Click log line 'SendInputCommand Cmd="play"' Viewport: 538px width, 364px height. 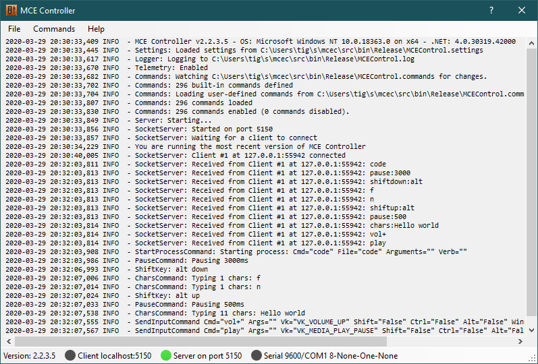[x=265, y=331]
